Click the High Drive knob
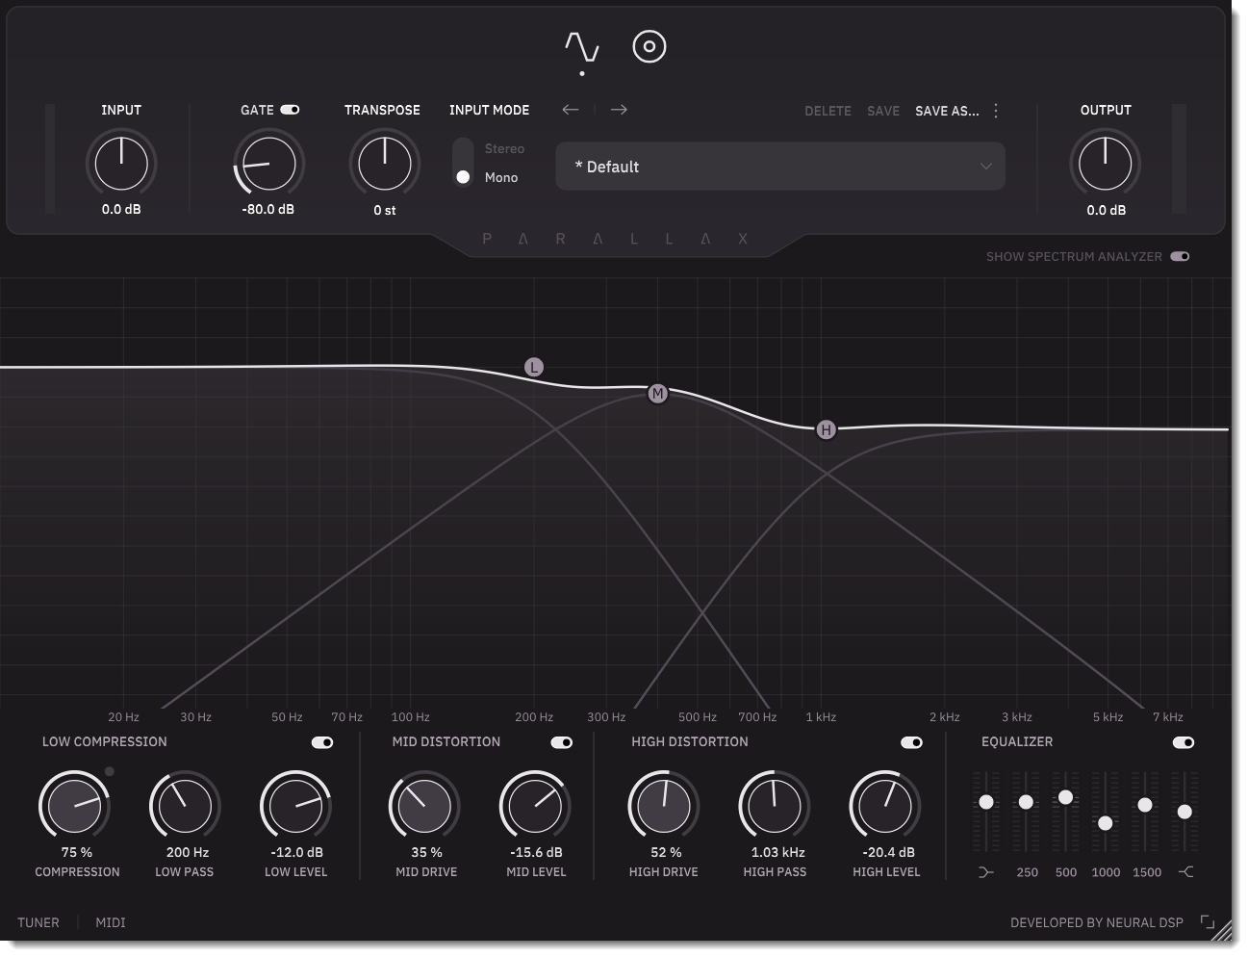This screenshot has height=957, width=1248. [x=663, y=806]
